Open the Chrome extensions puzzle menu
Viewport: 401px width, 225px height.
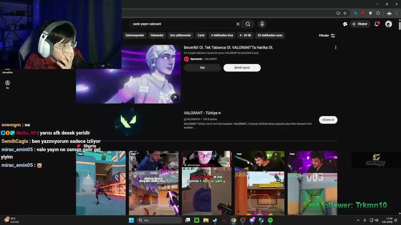378,13
